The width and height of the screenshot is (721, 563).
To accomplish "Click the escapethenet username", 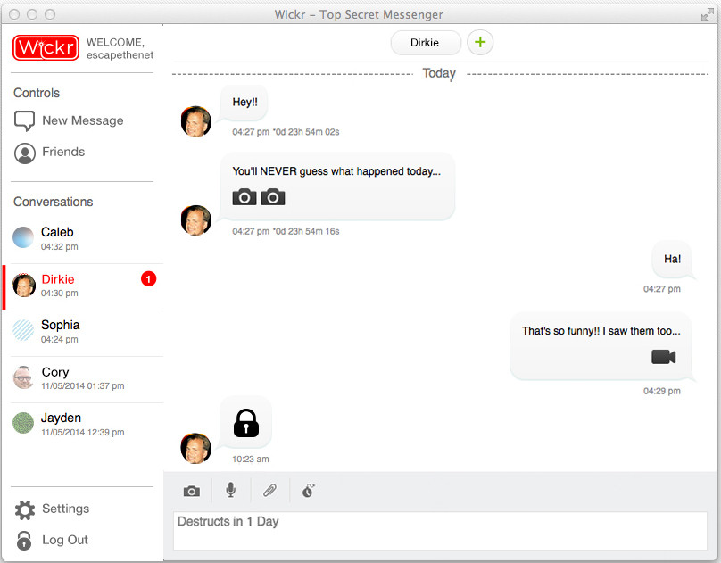I will [x=120, y=55].
